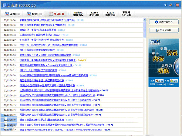Screen dimensions: 182x136
Task: Click timestamp 02/02 06:29
Action: point(10,65)
